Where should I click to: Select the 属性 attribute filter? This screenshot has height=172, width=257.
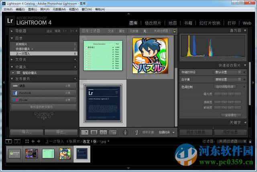(x=122, y=31)
